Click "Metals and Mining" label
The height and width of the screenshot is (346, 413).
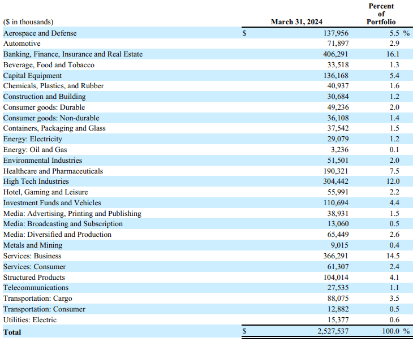(33, 245)
